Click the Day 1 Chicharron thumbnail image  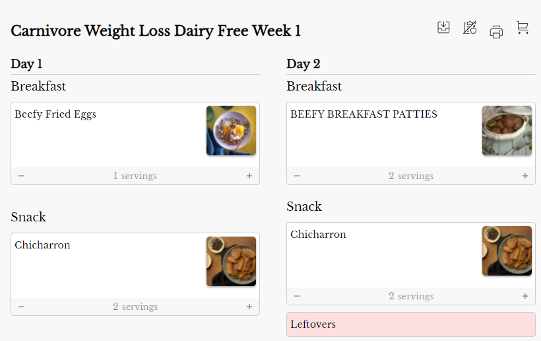pyautogui.click(x=231, y=262)
